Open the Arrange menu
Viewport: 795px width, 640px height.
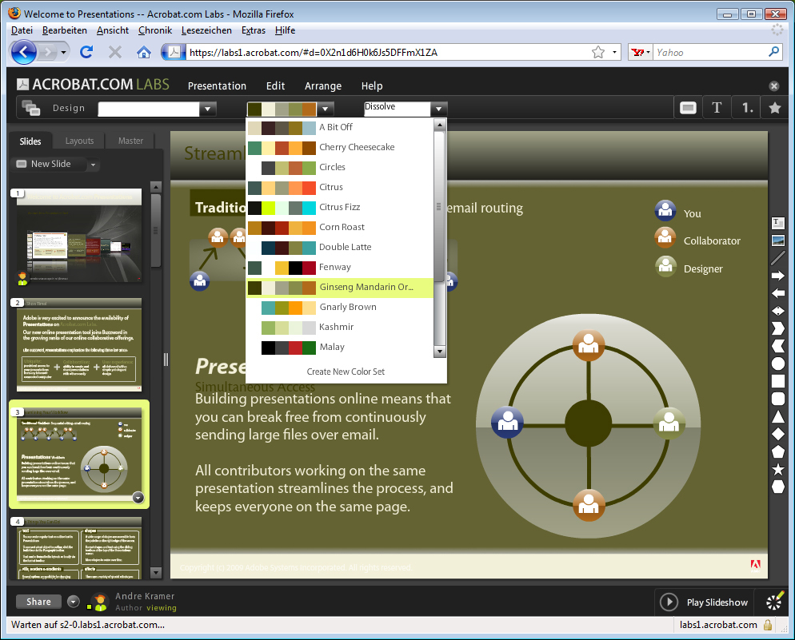(323, 86)
